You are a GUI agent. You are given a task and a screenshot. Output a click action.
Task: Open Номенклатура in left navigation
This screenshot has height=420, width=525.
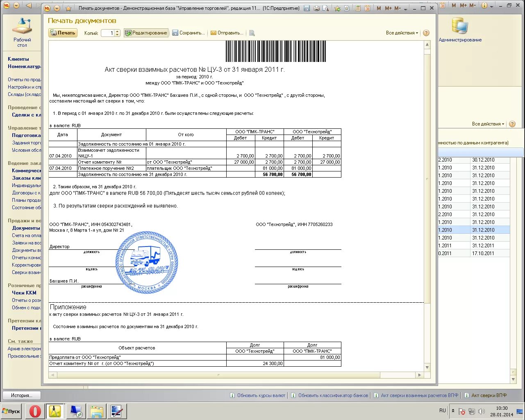(x=24, y=66)
